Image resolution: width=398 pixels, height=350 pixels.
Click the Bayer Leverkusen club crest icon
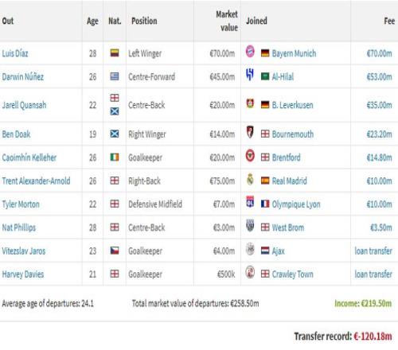(250, 103)
